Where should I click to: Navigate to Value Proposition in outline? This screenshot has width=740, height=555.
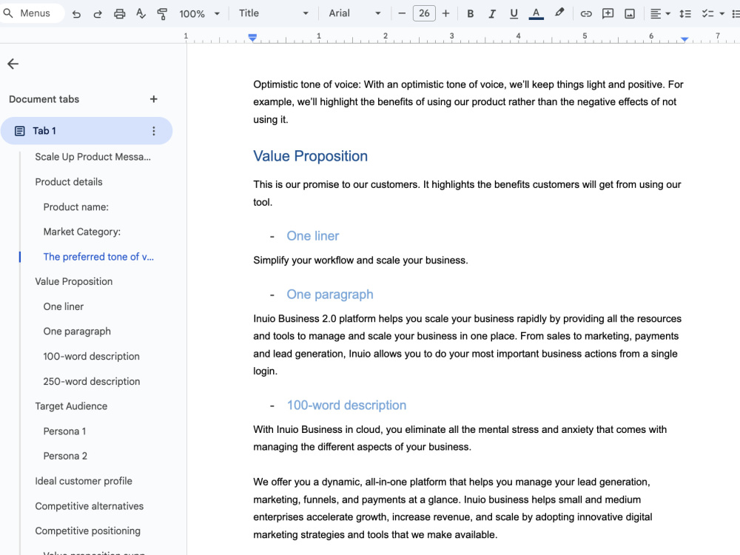click(73, 281)
